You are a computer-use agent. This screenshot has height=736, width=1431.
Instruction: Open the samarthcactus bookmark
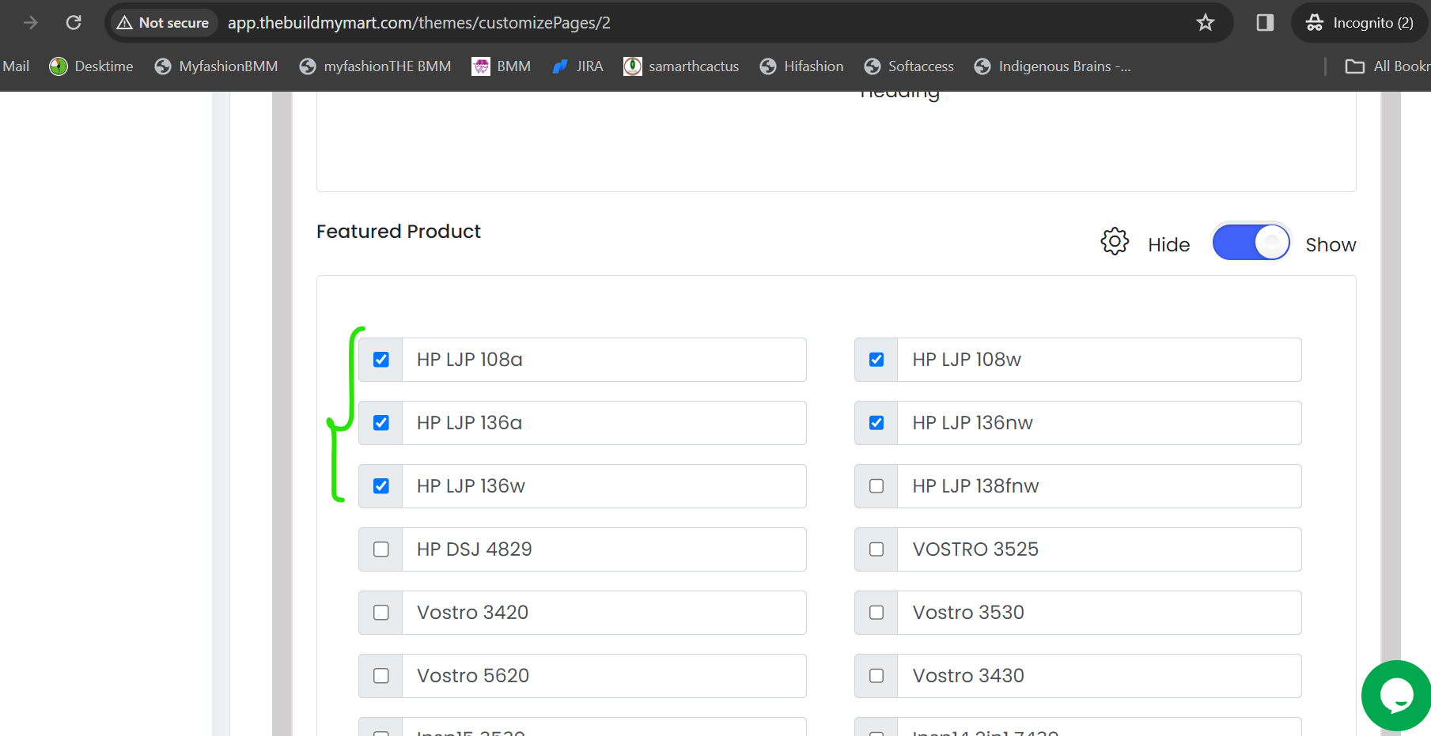681,66
